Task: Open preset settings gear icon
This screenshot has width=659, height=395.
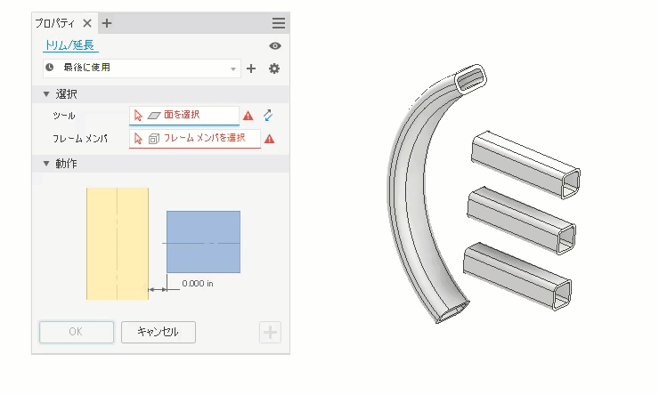Action: click(x=274, y=69)
